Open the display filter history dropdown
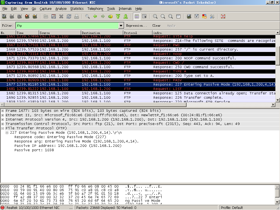 point(121,25)
